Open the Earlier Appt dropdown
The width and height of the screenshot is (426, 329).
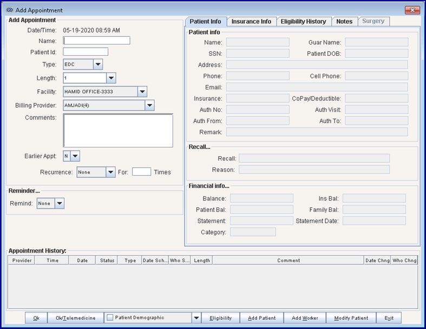click(75, 156)
